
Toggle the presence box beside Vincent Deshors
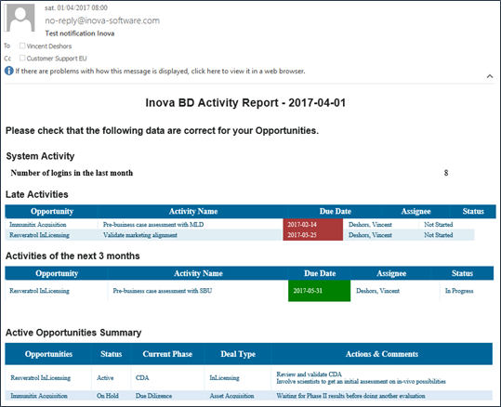point(22,46)
